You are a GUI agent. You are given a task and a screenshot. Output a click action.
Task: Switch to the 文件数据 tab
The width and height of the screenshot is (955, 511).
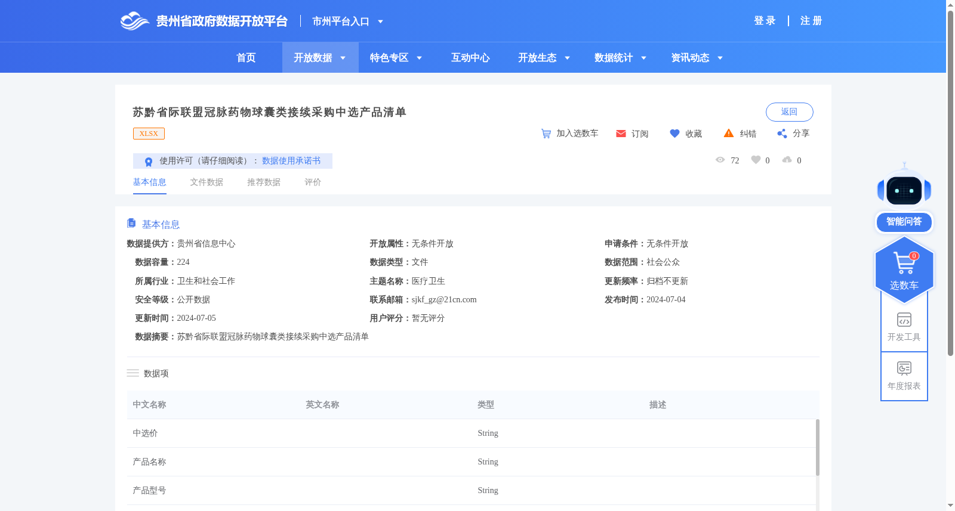point(207,182)
